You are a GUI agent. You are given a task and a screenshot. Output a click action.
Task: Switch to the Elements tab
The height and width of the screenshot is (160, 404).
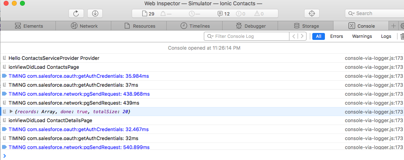[x=29, y=26]
